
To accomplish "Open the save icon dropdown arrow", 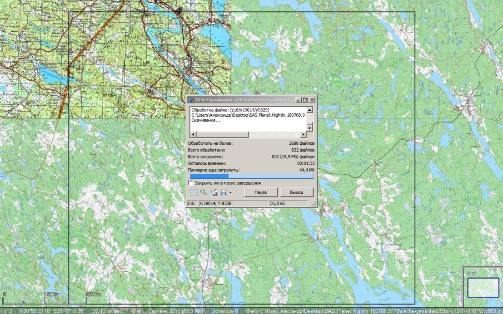I will pos(230,193).
